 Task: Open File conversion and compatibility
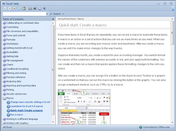point(21,31)
